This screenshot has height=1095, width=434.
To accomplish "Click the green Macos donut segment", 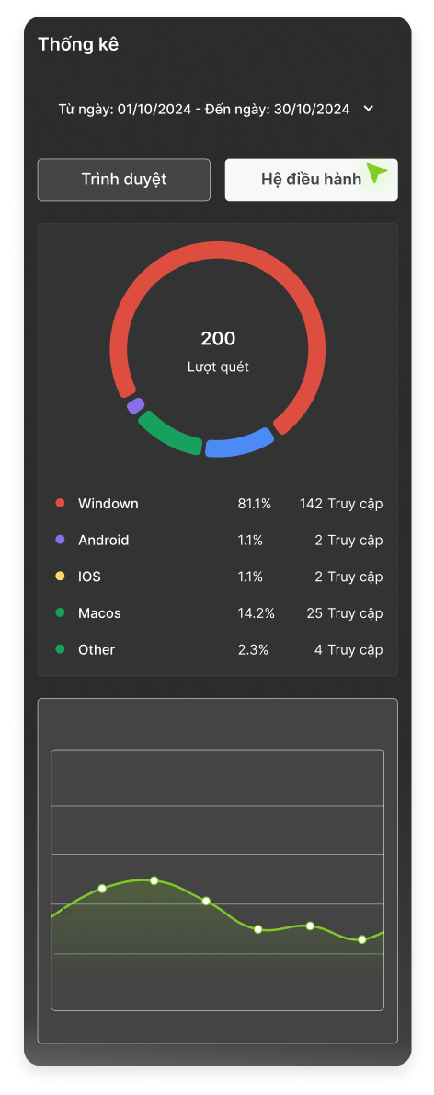I will pyautogui.click(x=168, y=435).
